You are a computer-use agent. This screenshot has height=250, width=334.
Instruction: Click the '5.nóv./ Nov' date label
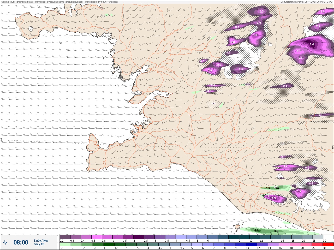[x=41, y=241]
